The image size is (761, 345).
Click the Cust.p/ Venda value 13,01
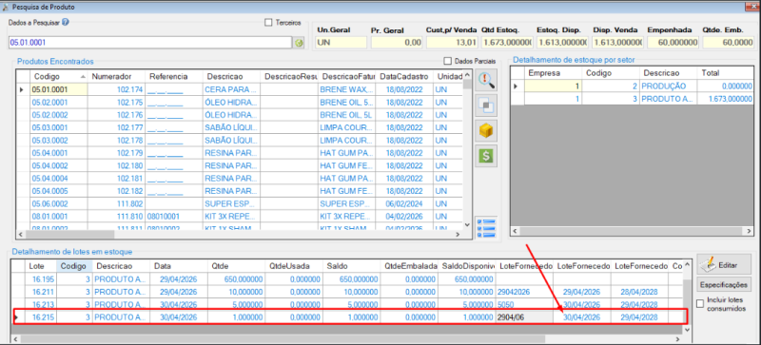pyautogui.click(x=453, y=43)
